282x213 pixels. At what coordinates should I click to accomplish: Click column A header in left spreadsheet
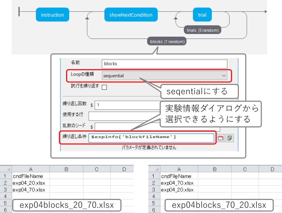31,169
